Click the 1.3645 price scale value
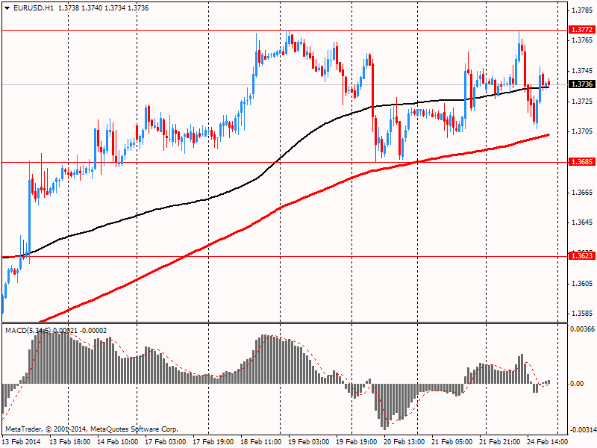This screenshot has width=597, height=448. pyautogui.click(x=582, y=222)
